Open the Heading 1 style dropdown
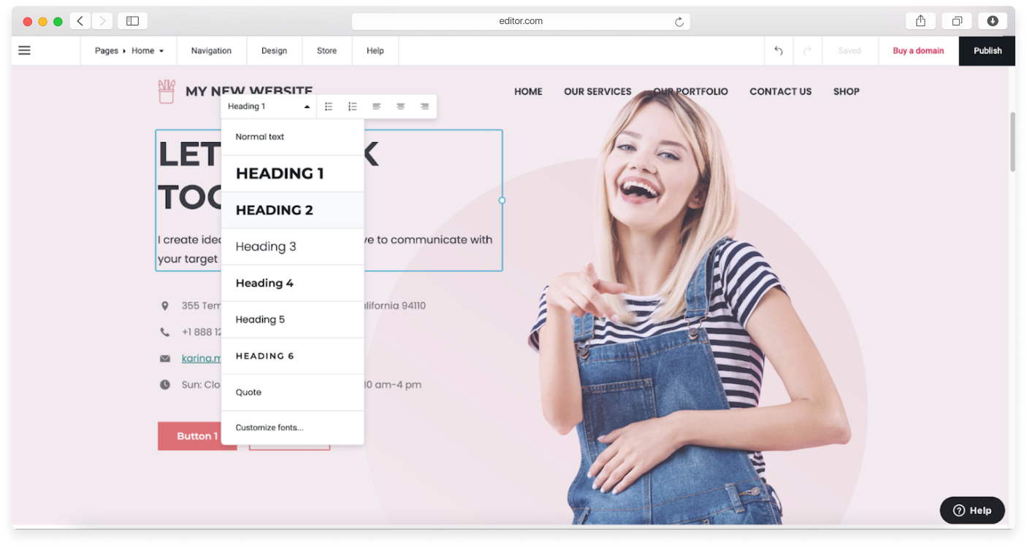The height and width of the screenshot is (547, 1027). click(x=269, y=106)
